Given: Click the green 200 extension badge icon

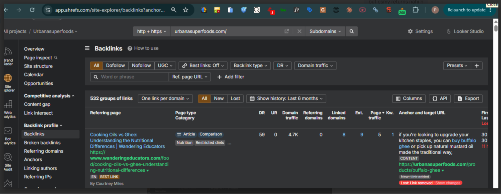Looking at the screenshot, I should tap(402, 11).
